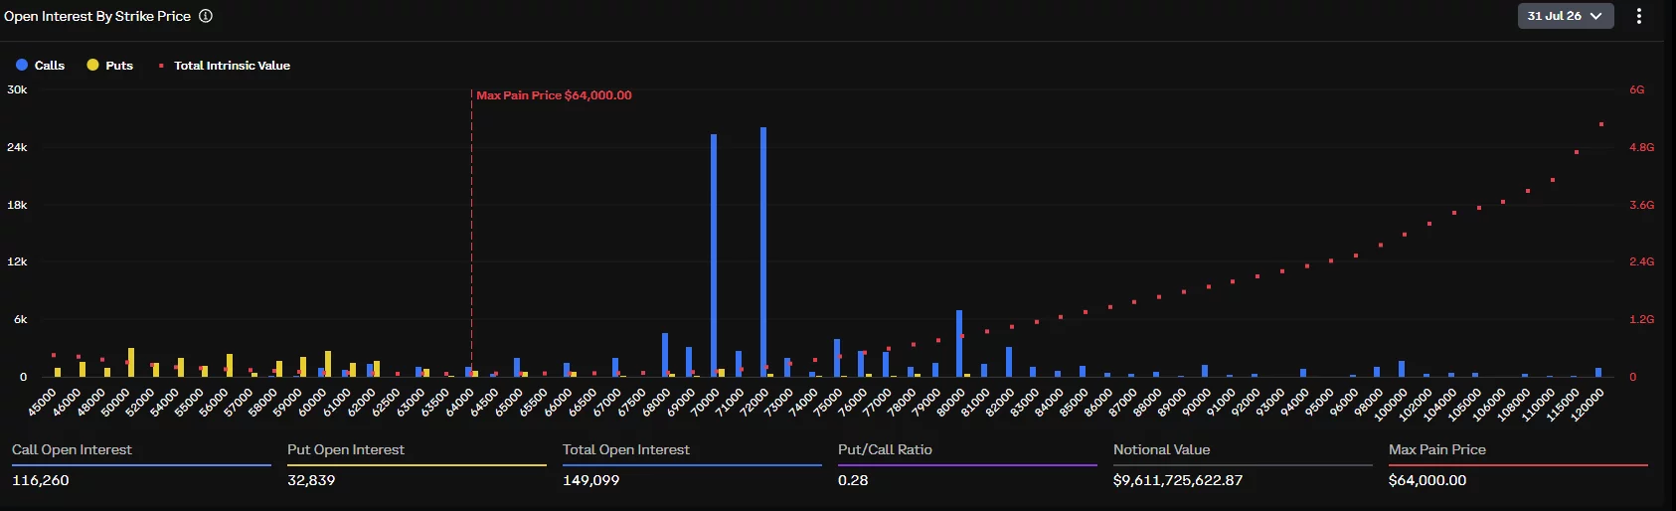Click the yellow Puts legend dot
This screenshot has height=511, width=1676.
(x=92, y=65)
